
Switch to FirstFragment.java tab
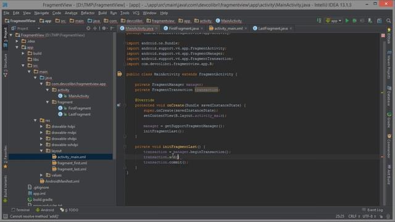click(x=184, y=28)
